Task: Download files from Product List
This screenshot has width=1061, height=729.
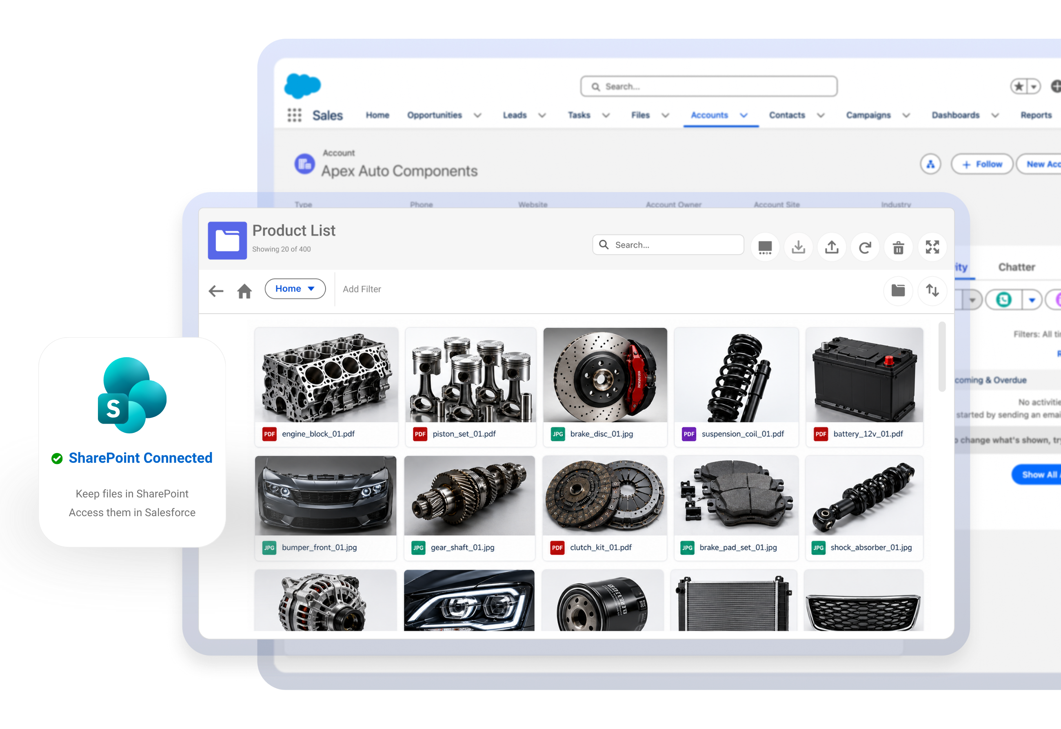Action: [x=799, y=247]
